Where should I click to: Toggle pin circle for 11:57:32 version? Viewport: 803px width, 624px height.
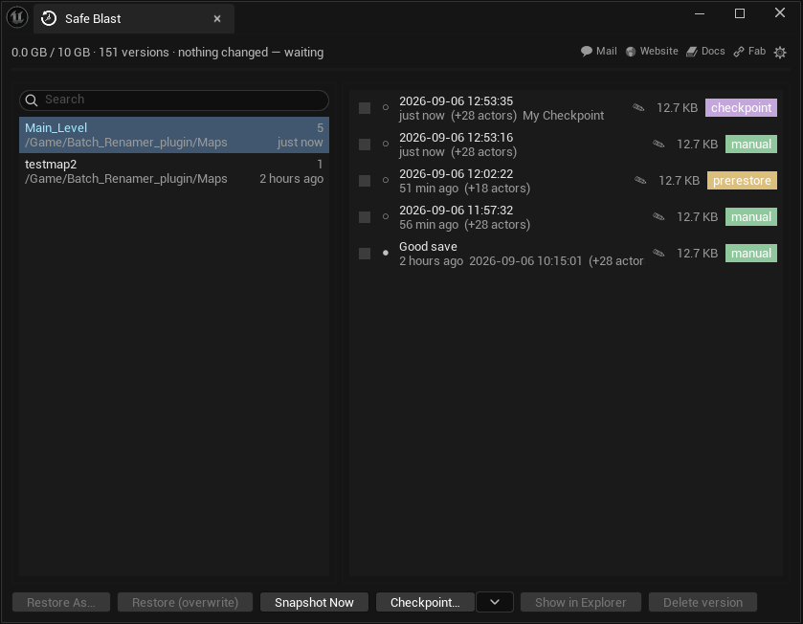pyautogui.click(x=386, y=216)
